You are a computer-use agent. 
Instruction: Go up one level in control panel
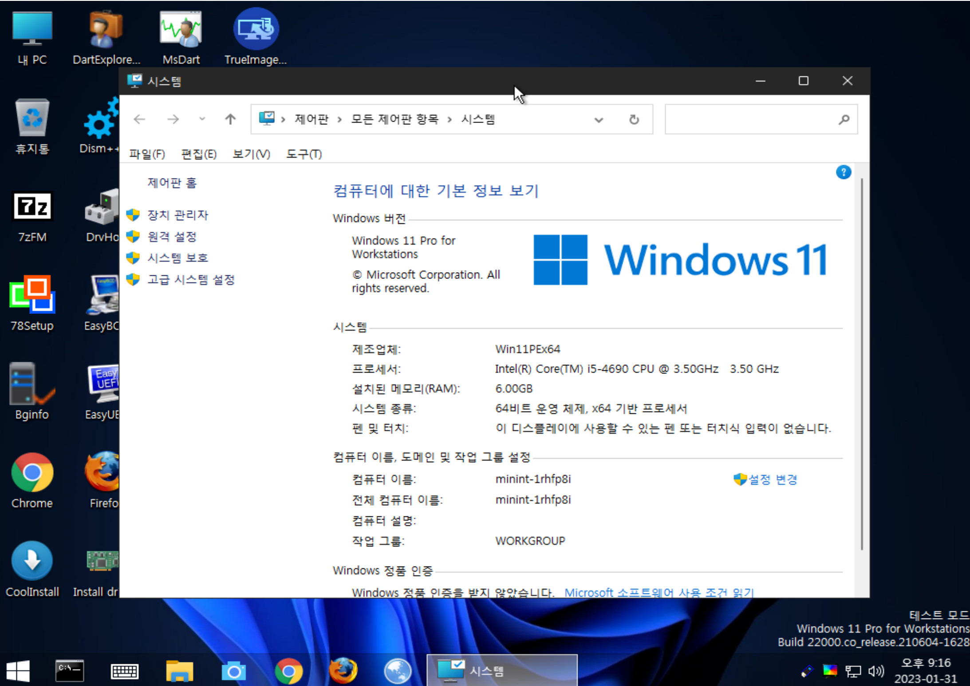point(230,119)
